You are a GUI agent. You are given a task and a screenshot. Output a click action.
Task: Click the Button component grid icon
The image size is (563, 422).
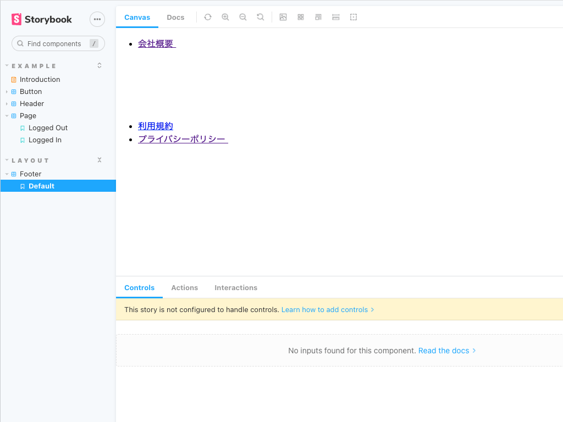point(14,92)
